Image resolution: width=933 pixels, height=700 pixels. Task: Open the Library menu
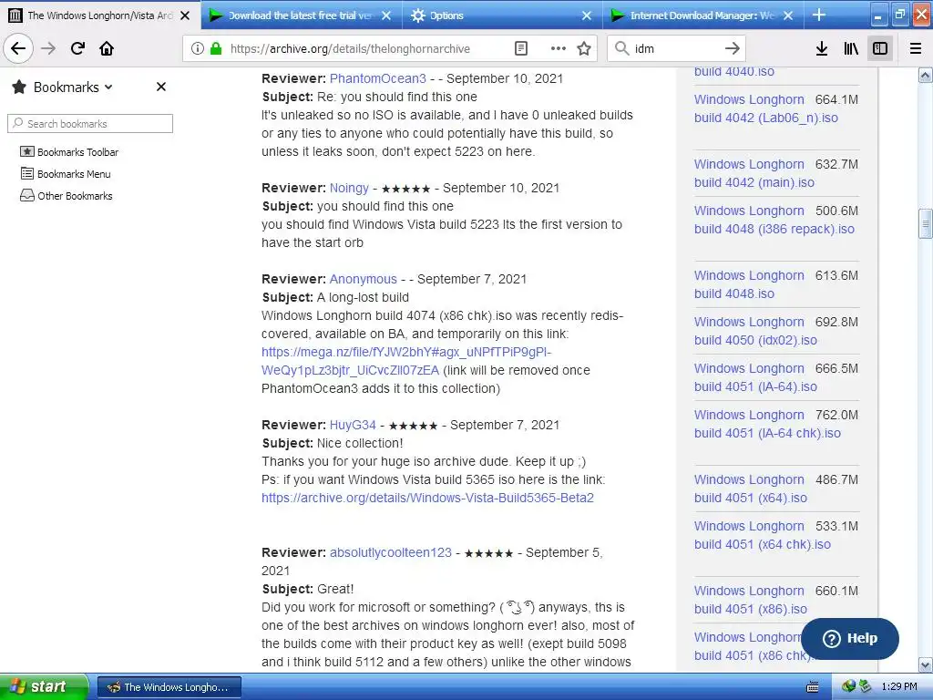point(851,48)
